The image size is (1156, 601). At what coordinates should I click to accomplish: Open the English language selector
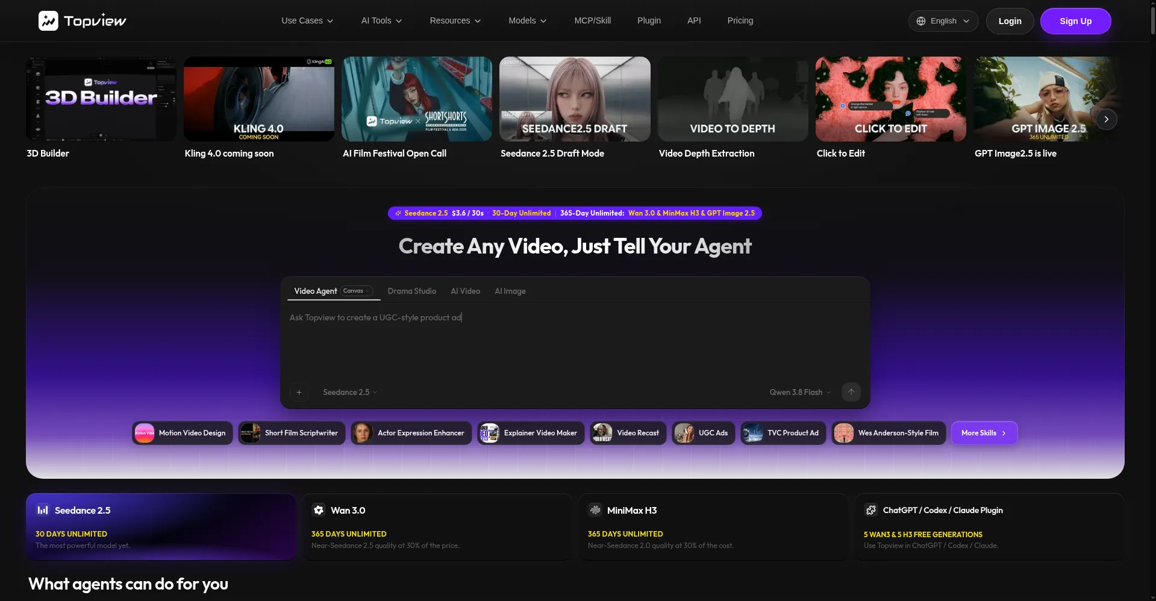(x=943, y=21)
